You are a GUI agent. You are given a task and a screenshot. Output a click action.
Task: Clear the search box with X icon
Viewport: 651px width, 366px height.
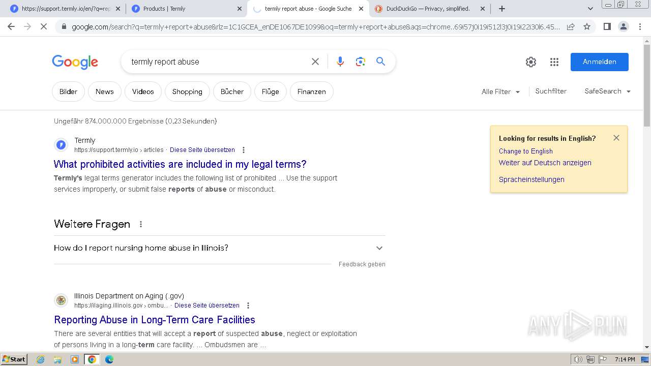[315, 62]
